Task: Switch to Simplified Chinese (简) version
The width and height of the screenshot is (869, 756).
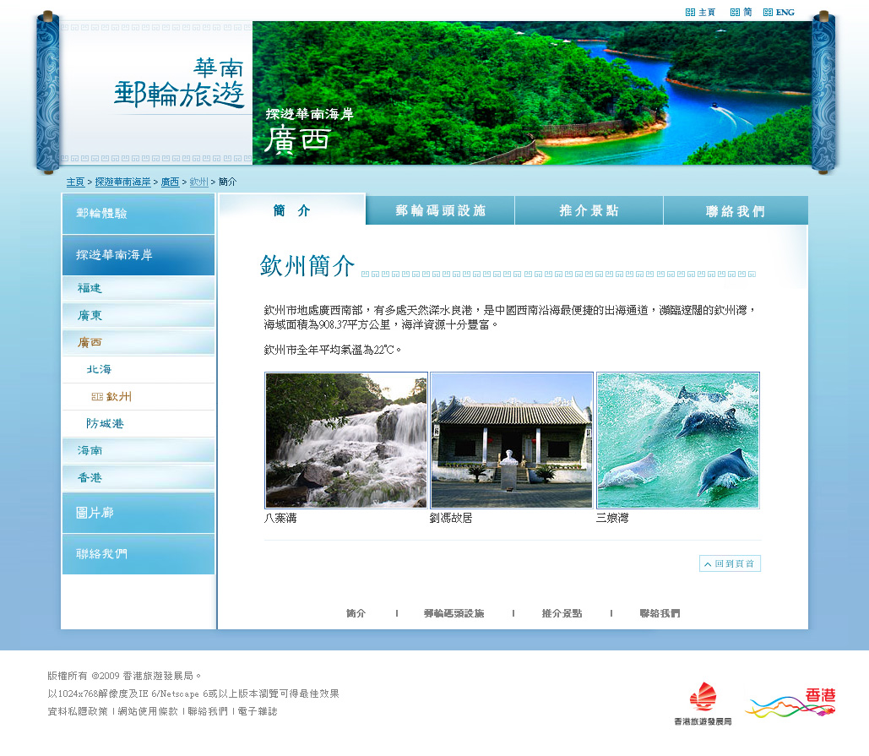Action: pos(741,13)
